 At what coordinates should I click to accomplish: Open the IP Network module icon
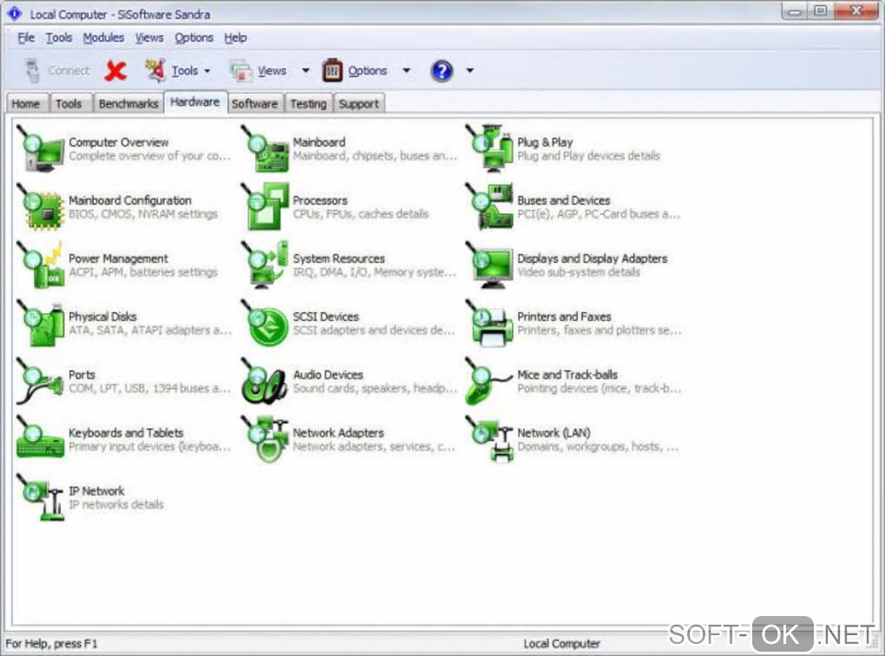tap(41, 497)
